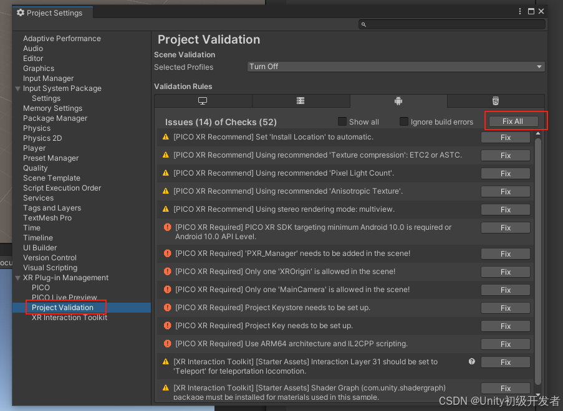This screenshot has height=411, width=563.
Task: Click warning icon beside 'Pixel Light Count' rule
Action: (165, 173)
